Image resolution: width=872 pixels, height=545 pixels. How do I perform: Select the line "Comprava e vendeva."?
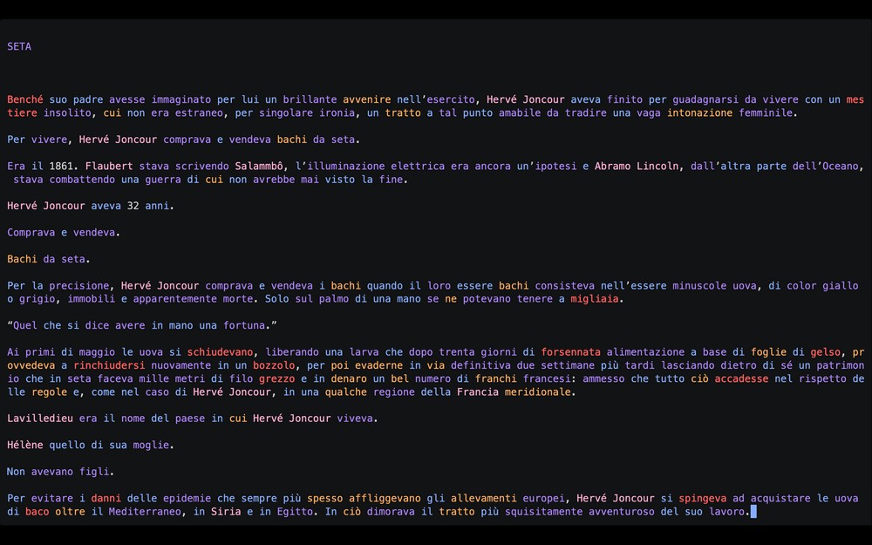coord(64,233)
